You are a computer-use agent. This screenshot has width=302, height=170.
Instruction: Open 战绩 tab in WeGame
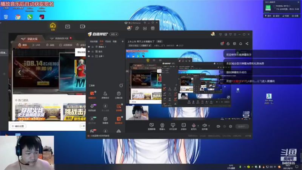(50, 45)
